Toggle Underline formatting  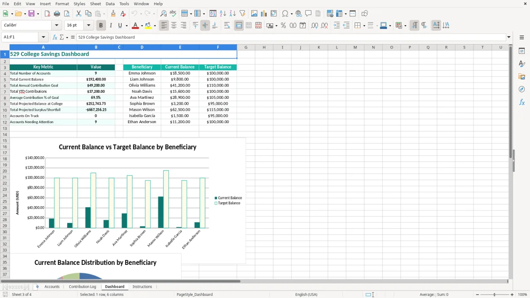click(x=120, y=26)
